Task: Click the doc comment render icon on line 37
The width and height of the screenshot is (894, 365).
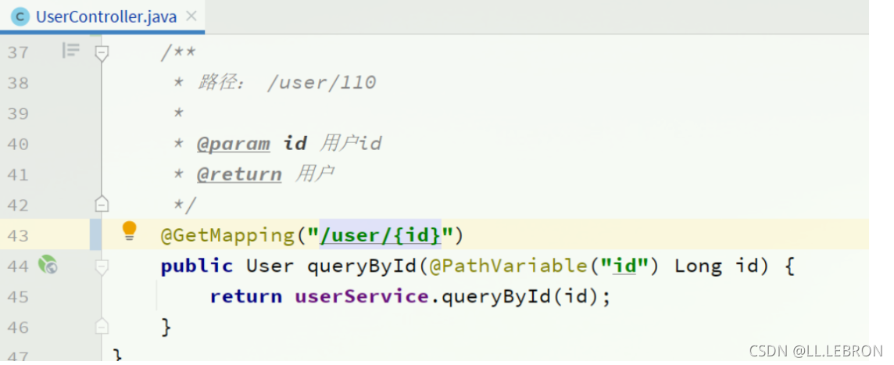Action: pyautogui.click(x=70, y=50)
